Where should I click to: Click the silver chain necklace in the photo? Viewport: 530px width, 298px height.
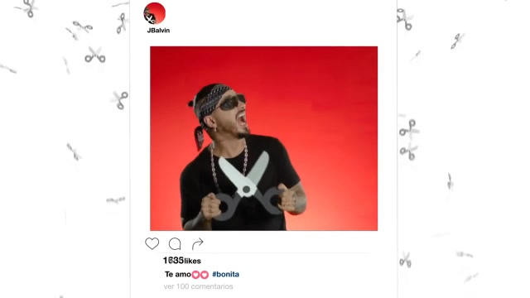tap(230, 166)
